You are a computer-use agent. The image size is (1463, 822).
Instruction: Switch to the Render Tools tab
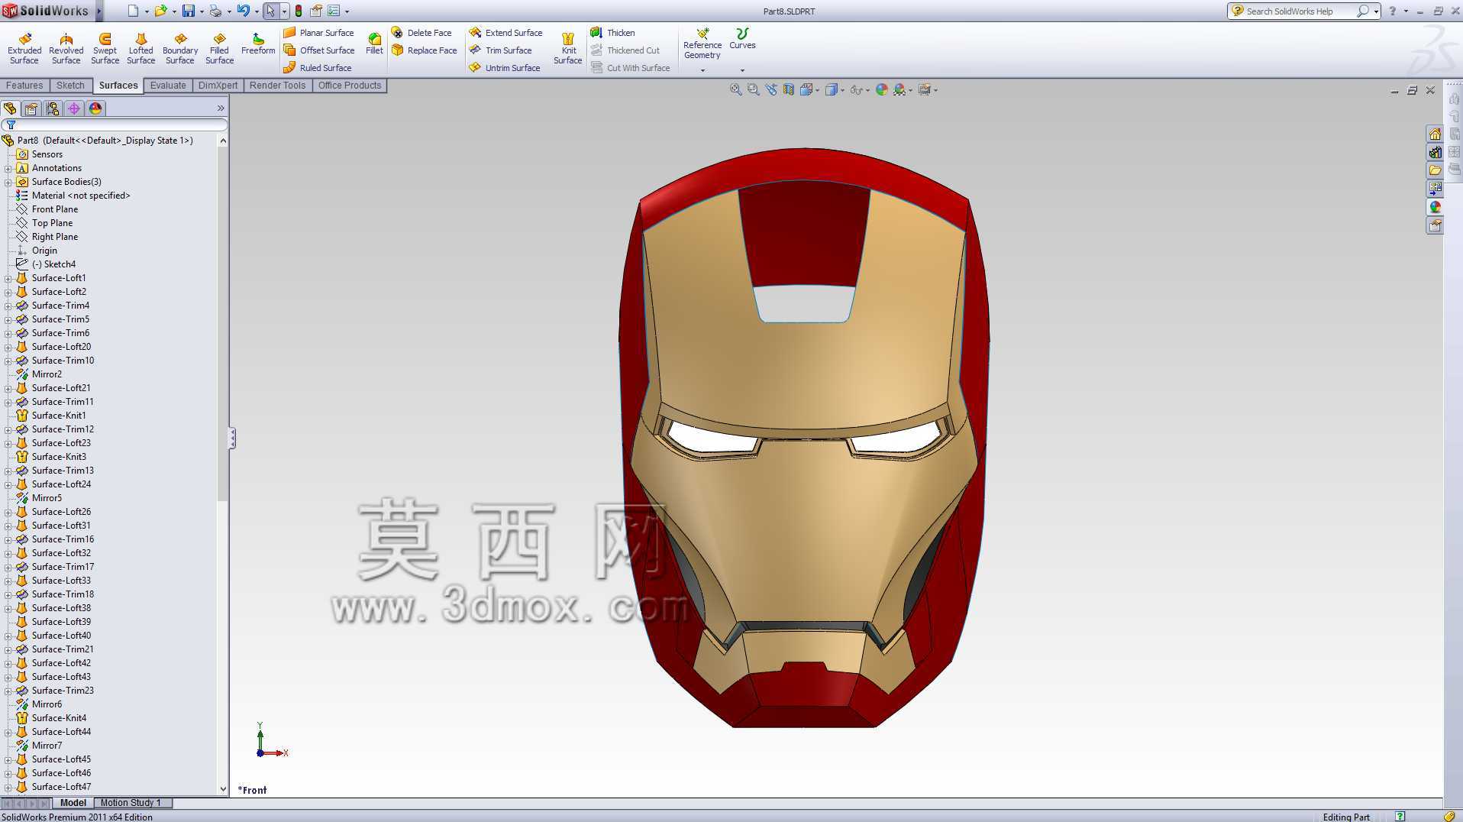tap(277, 86)
